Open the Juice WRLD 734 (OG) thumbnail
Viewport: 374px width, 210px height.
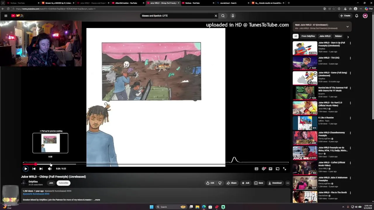(305, 63)
